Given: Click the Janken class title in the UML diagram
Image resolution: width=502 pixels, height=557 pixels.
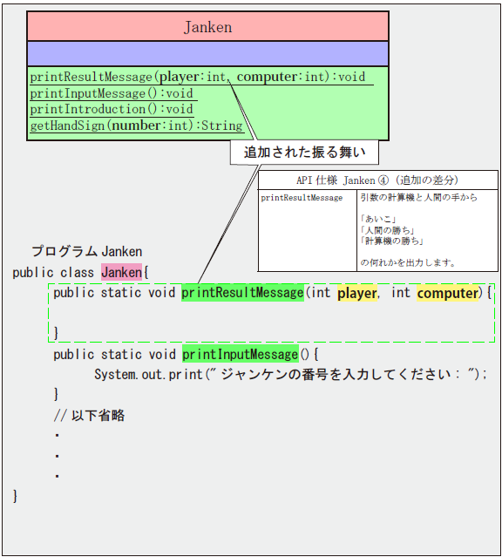Looking at the screenshot, I should tap(207, 27).
